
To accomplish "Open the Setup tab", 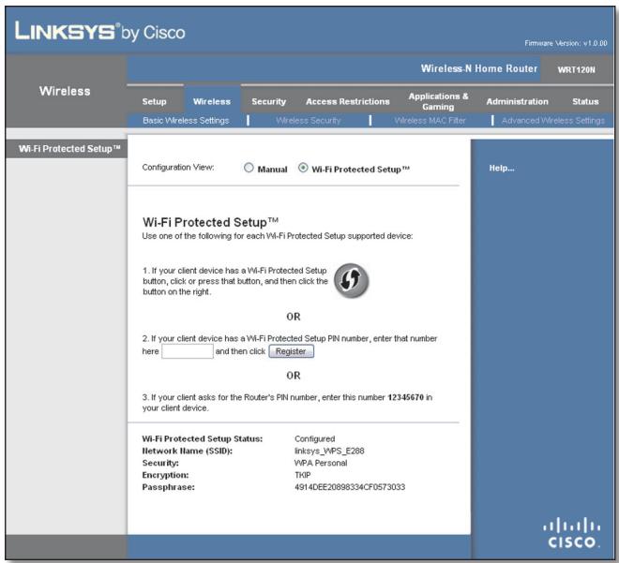I will pyautogui.click(x=155, y=101).
